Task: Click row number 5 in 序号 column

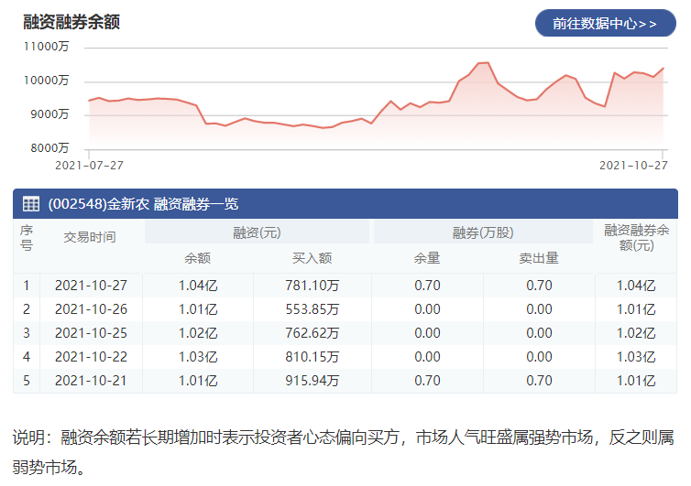Action: [x=27, y=381]
